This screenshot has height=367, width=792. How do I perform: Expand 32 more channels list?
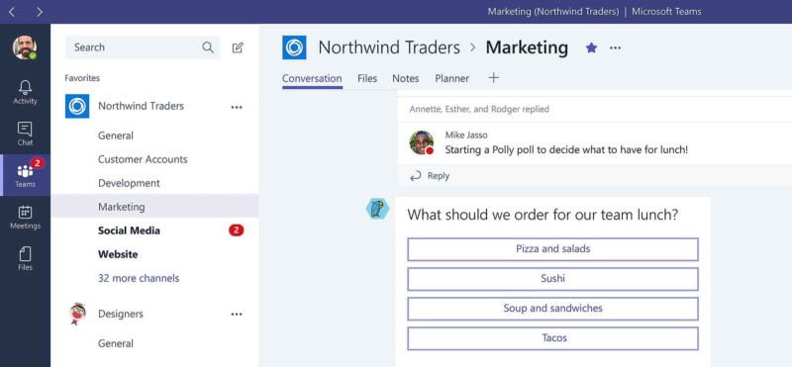coord(139,278)
